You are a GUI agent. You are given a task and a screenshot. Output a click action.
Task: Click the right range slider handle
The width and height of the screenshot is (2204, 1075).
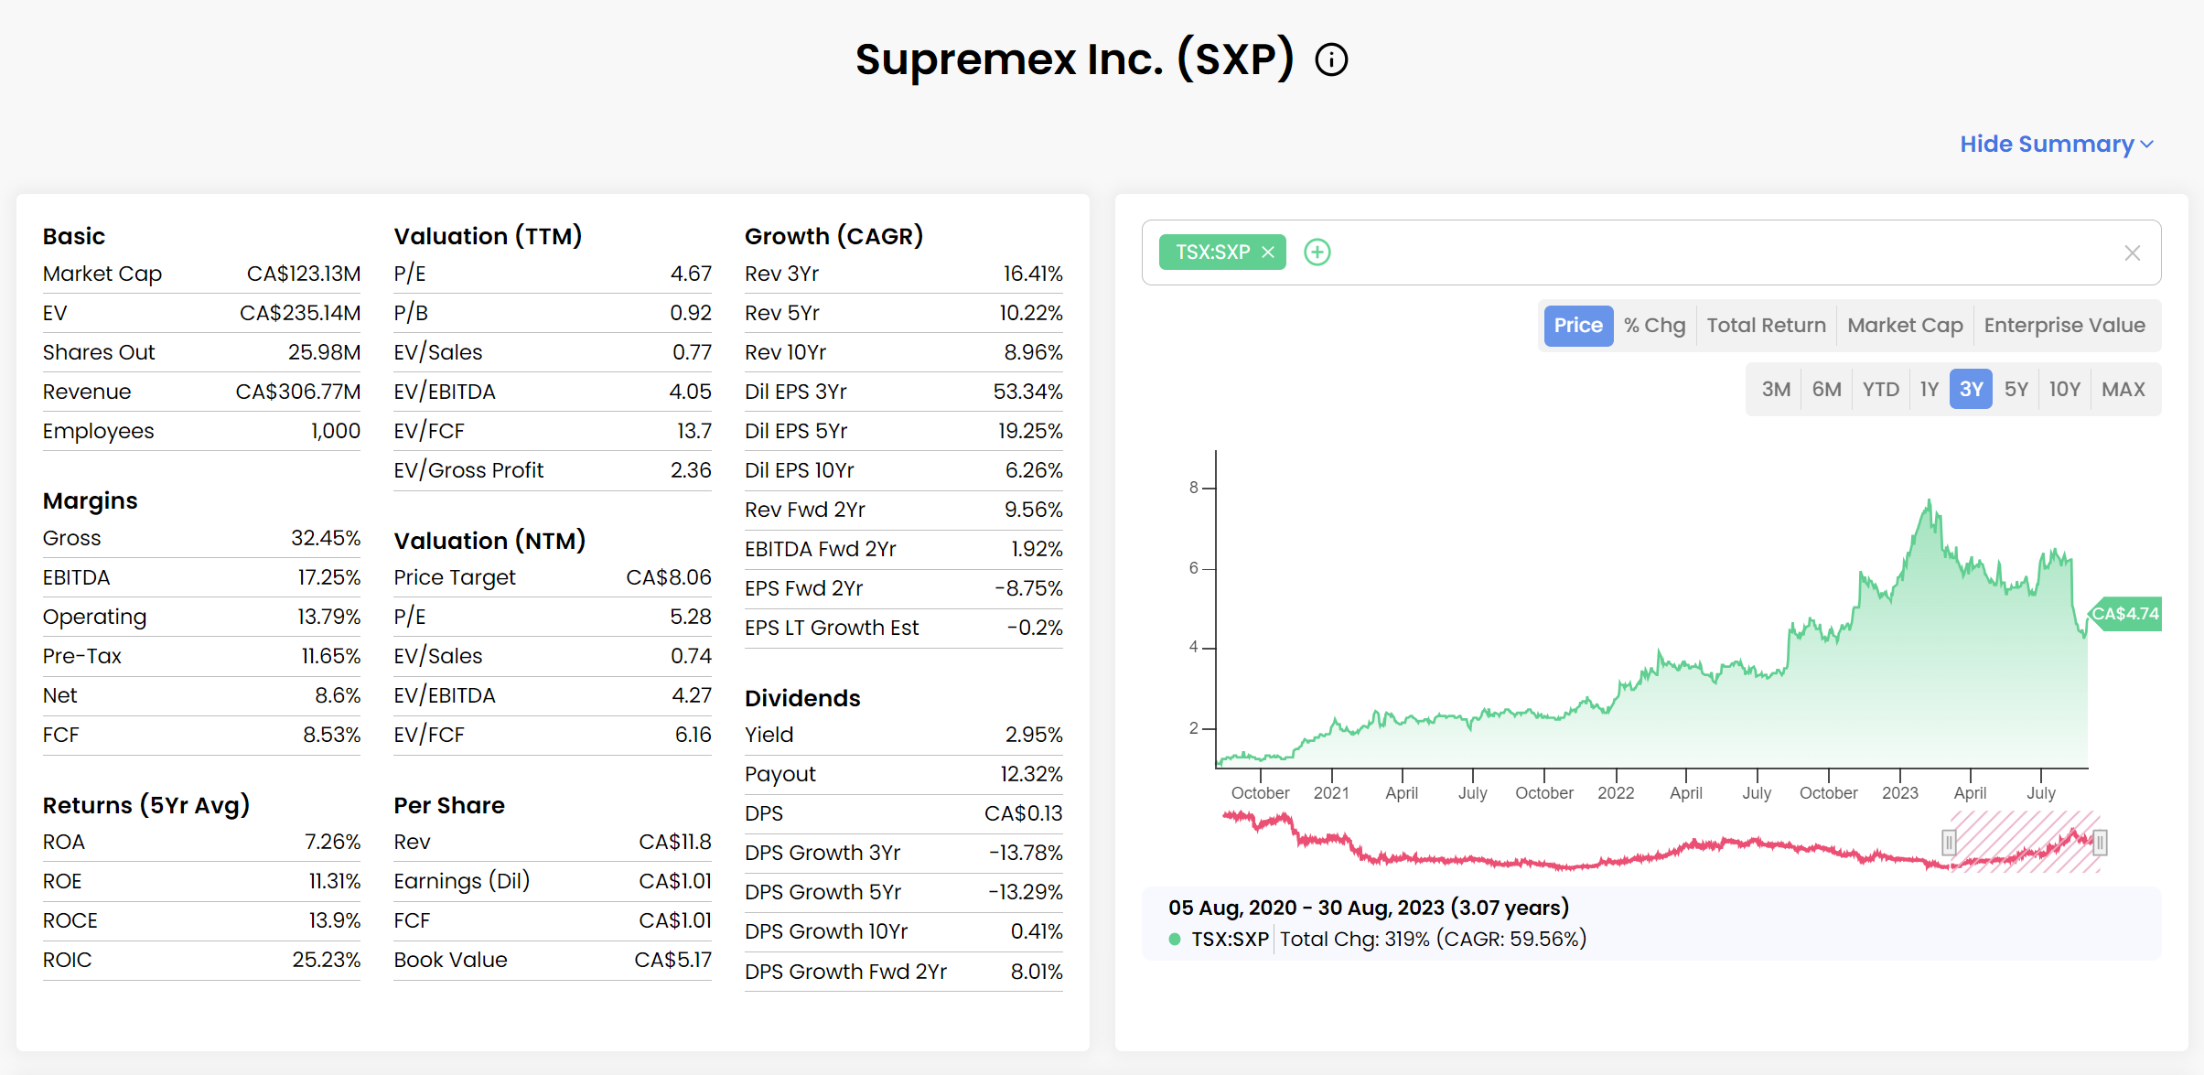(2100, 843)
